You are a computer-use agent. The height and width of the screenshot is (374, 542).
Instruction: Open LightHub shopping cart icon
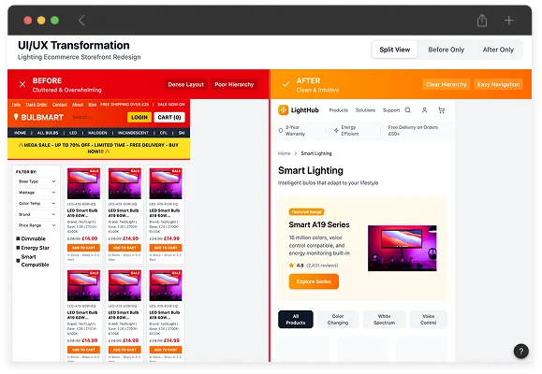point(442,110)
